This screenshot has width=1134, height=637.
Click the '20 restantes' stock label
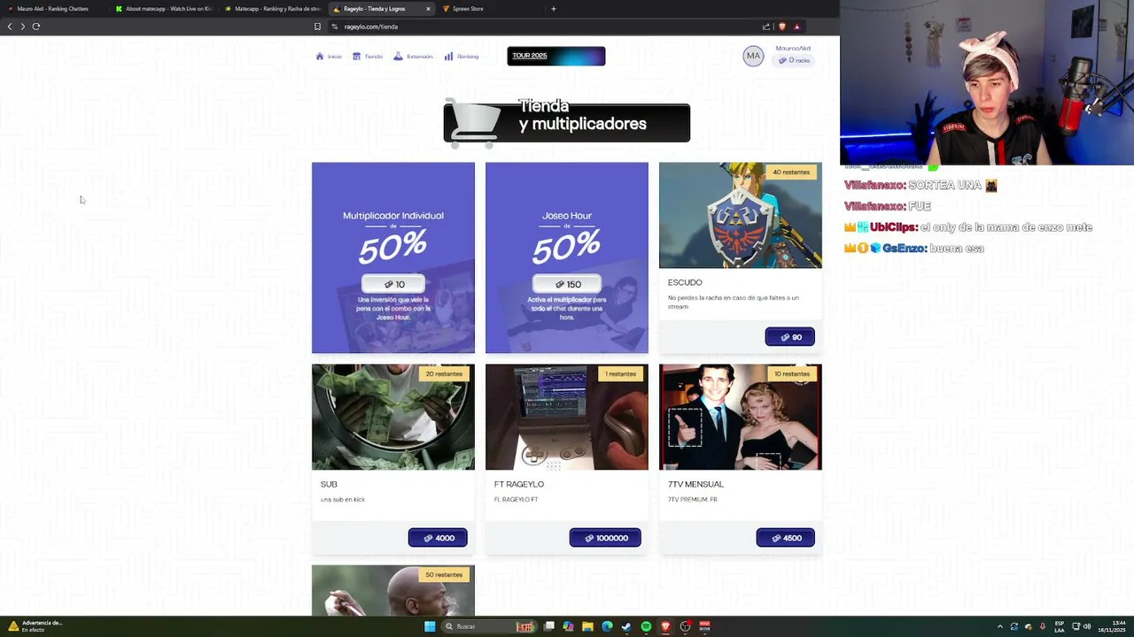pos(444,374)
